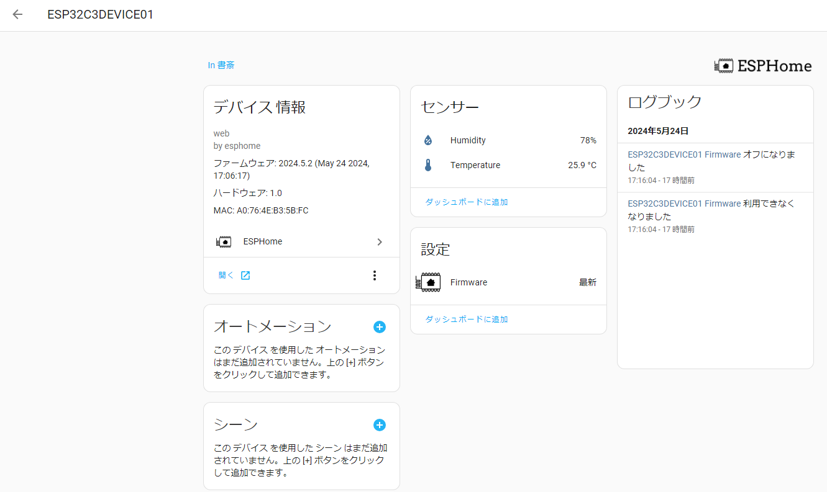The height and width of the screenshot is (492, 827).
Task: Click the 78% humidity value
Action: coord(588,141)
